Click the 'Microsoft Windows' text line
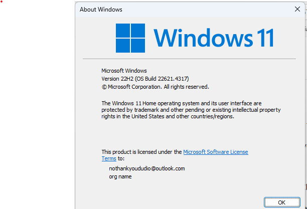Image resolution: width=307 pixels, height=209 pixels. [x=124, y=71]
